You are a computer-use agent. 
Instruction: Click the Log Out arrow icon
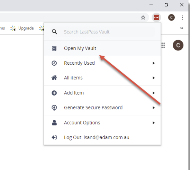click(x=54, y=138)
